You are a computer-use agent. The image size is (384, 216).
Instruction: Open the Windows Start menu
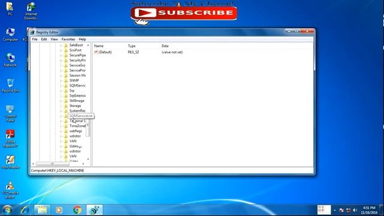7,210
